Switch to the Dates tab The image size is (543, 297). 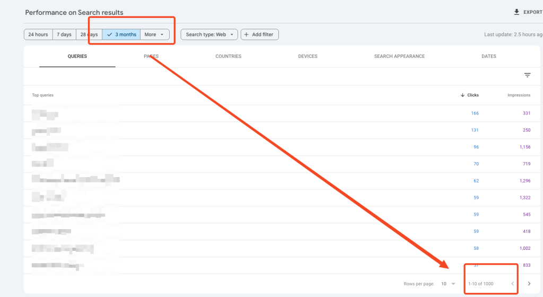[489, 56]
